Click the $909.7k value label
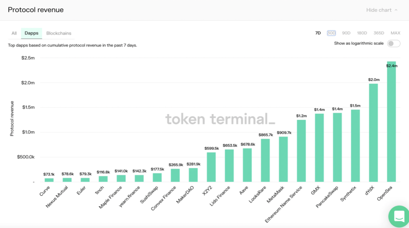The image size is (409, 228). [284, 133]
